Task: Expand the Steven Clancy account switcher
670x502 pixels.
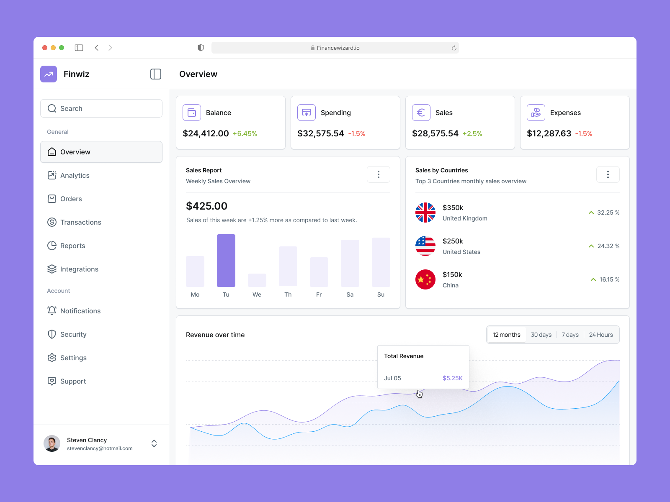Action: (x=154, y=443)
